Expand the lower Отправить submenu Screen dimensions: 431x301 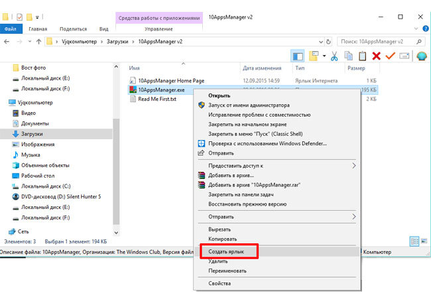277,217
